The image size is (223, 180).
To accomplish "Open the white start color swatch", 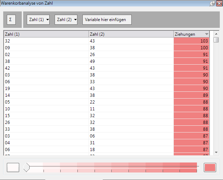I will [13, 167].
